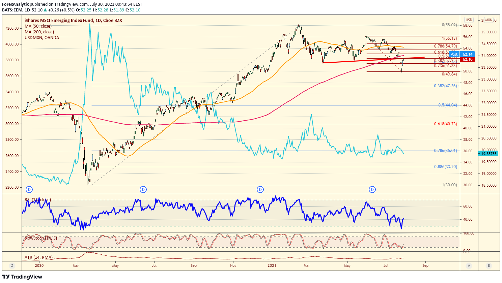Click the 48.00 value on the USD scale
502x283 pixels.
468,83
